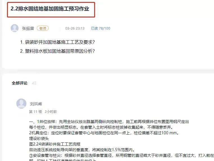
Task: Click the post timestamp 03-26 23:13
Action: (75, 28)
